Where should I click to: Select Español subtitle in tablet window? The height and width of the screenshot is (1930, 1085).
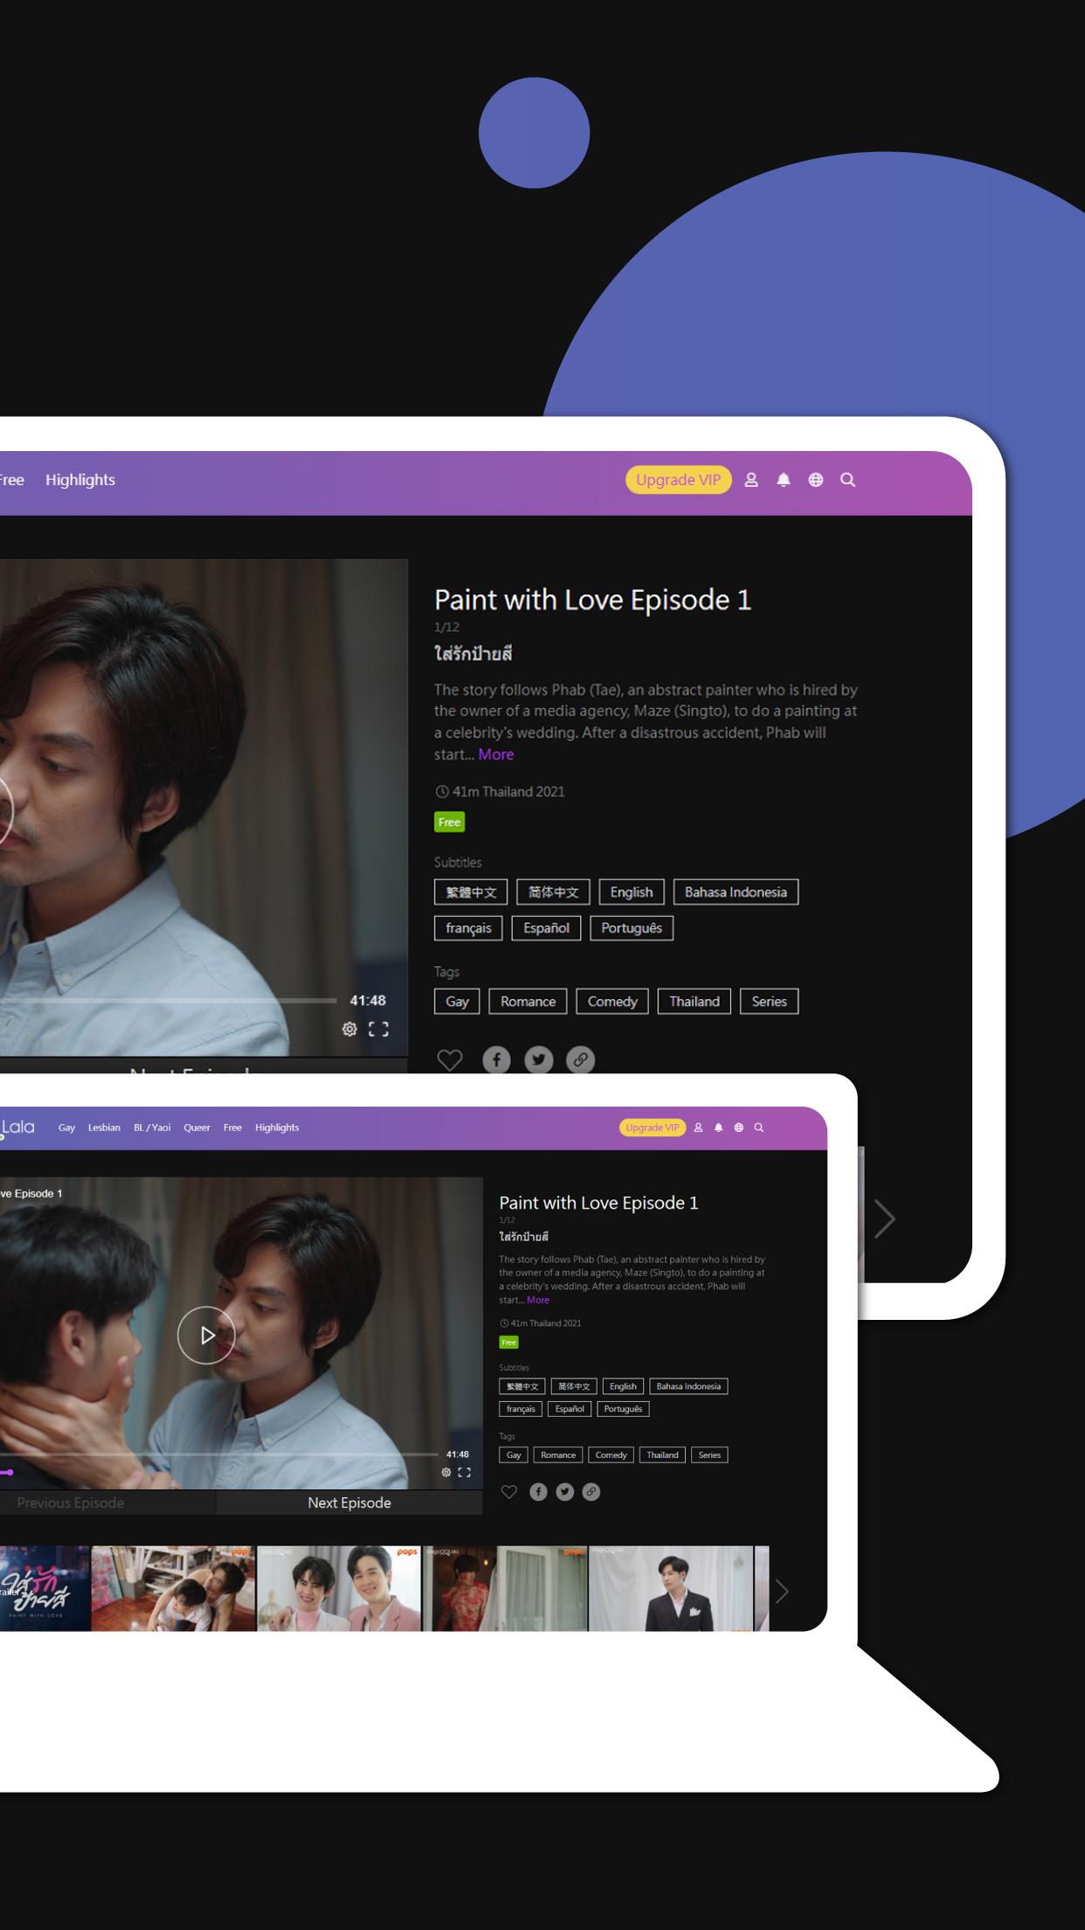point(546,927)
